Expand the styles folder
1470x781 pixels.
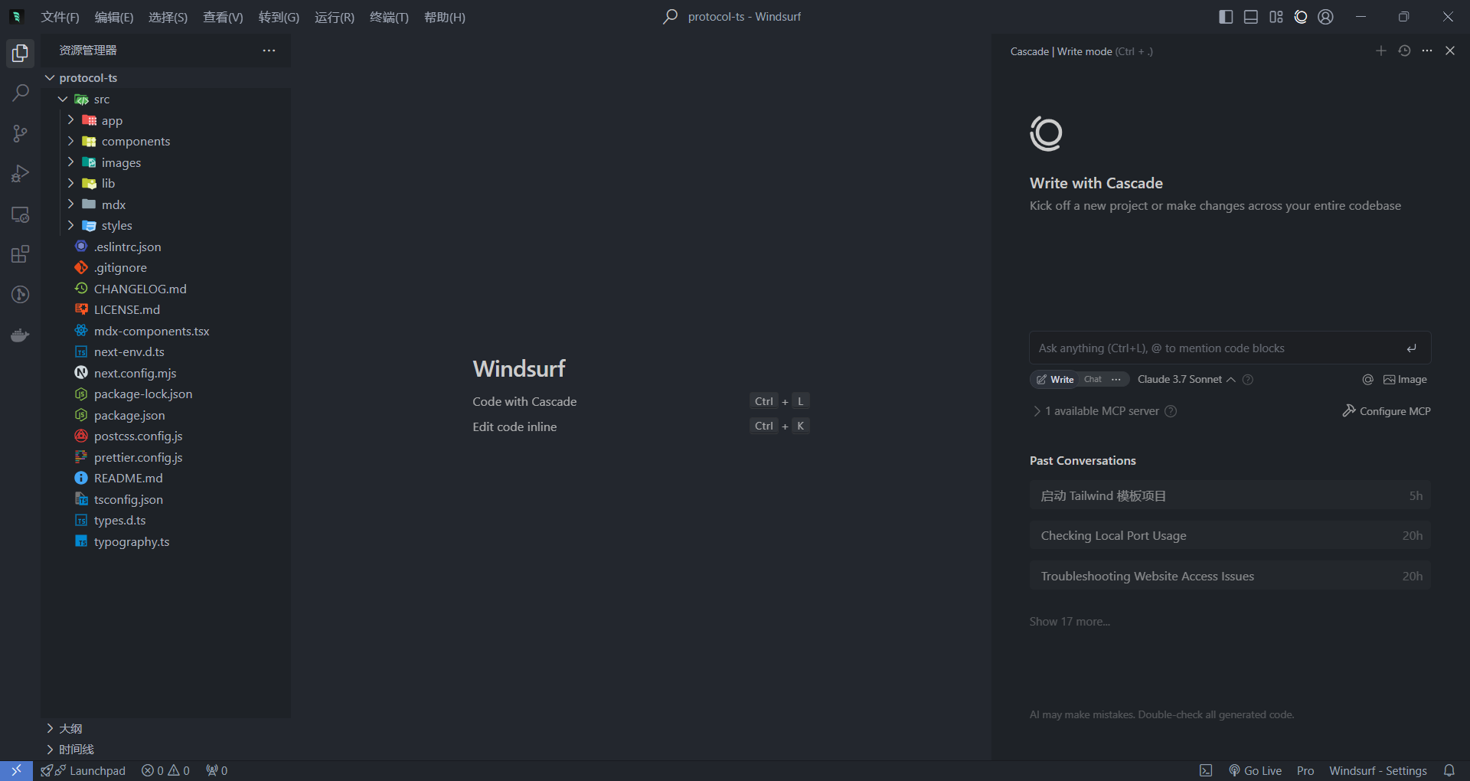click(166, 226)
